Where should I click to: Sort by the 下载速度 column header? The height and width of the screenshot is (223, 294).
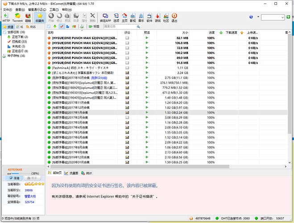[x=227, y=33]
